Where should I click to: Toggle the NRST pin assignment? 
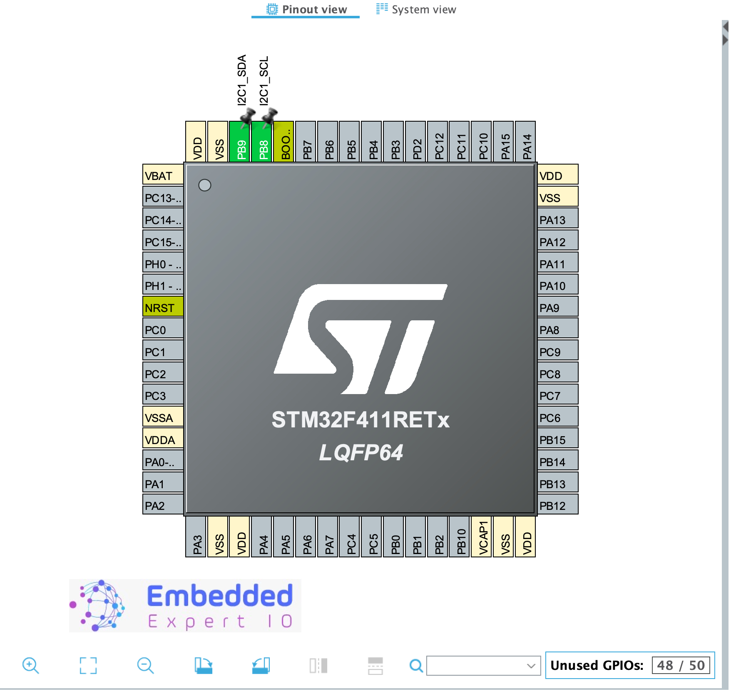pos(162,307)
